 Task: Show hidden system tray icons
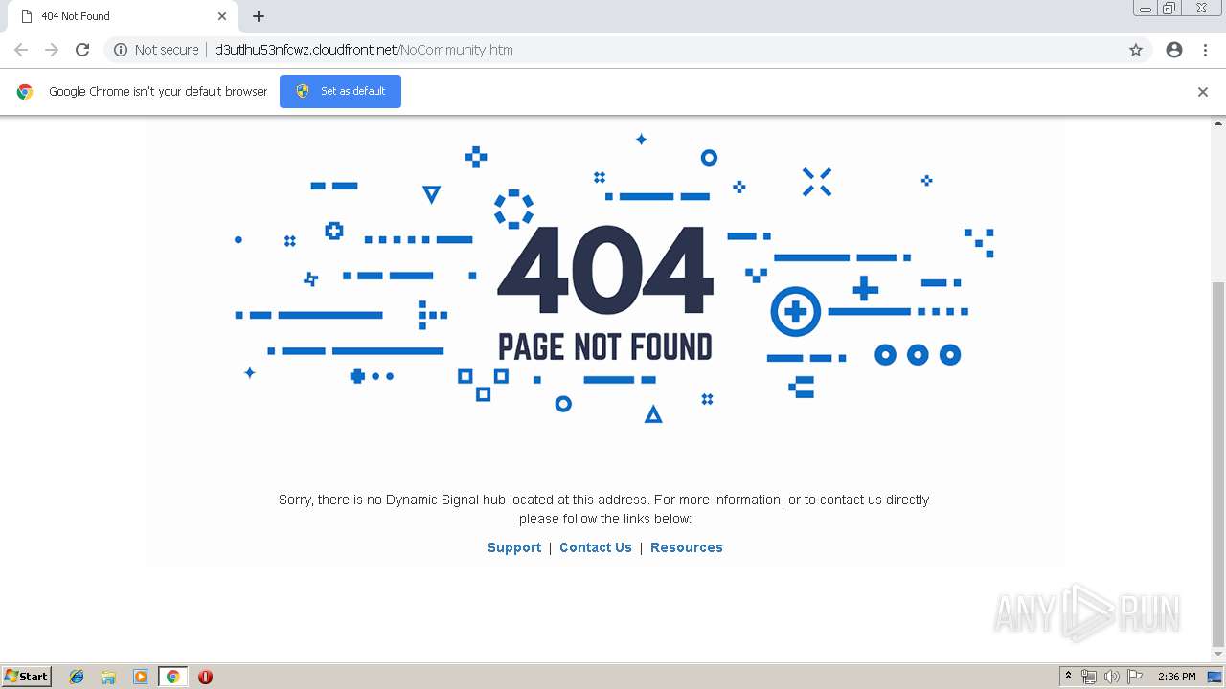point(1068,677)
